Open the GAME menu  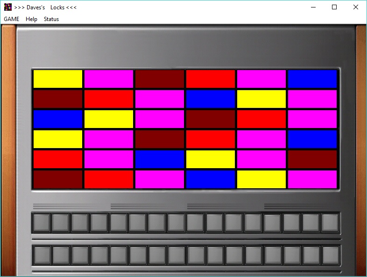point(12,19)
